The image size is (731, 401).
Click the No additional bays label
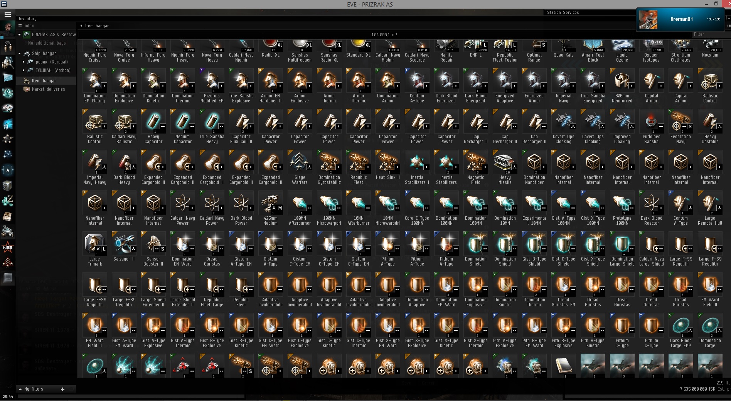(47, 43)
